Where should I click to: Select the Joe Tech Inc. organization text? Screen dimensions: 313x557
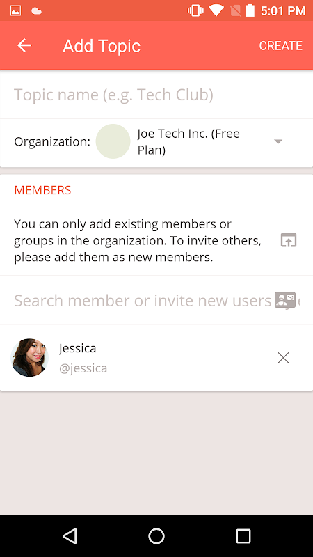[188, 141]
